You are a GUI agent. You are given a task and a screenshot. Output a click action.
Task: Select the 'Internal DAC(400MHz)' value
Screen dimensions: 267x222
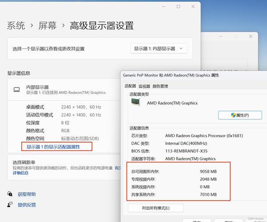click(x=186, y=143)
